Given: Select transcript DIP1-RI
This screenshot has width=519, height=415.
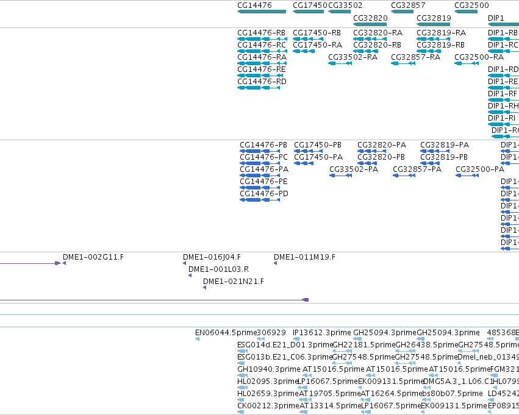Looking at the screenshot, I should coord(503,125).
